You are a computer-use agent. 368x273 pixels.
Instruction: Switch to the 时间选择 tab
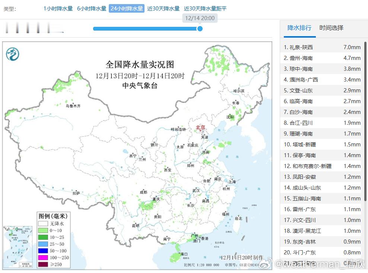coord(331,28)
